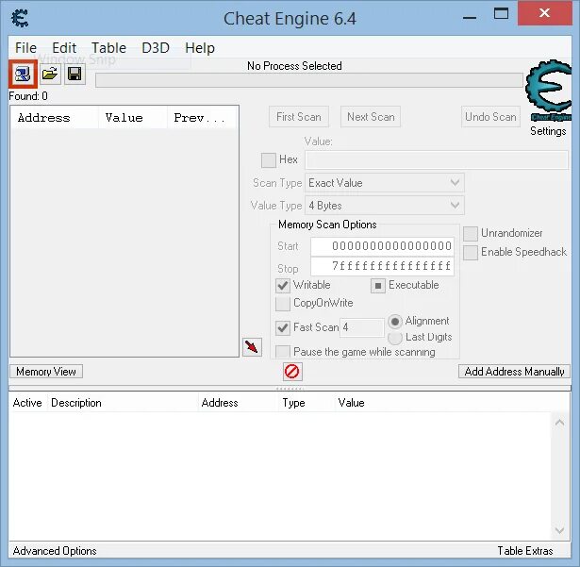This screenshot has width=580, height=567.
Task: Open the process list computer icon
Action: click(x=23, y=74)
